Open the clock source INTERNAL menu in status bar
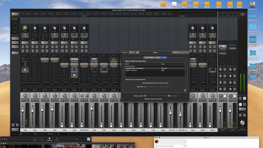This screenshot has height=148, width=263. coord(50,134)
